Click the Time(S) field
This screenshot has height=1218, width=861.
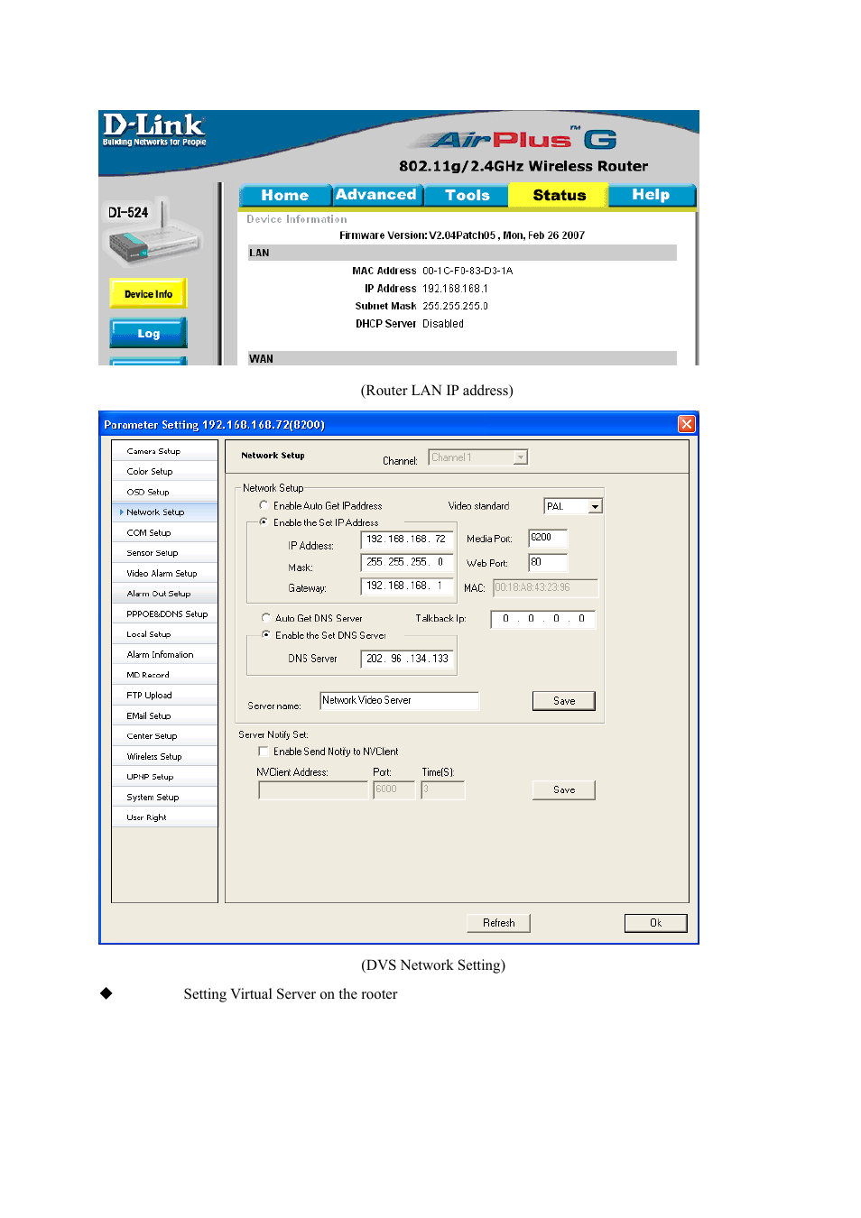tap(443, 789)
